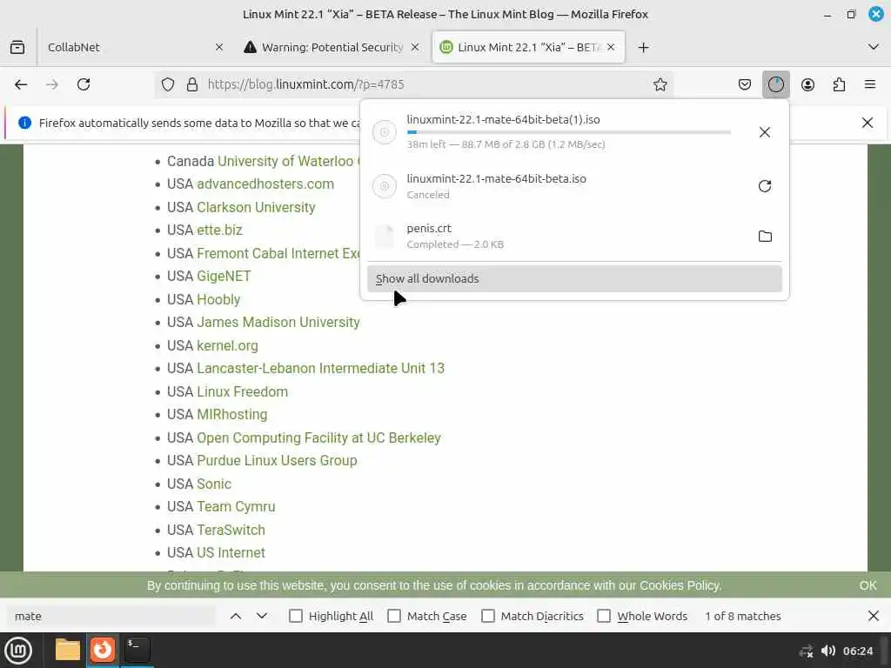Viewport: 891px width, 668px height.
Task: List all tabs dropdown chevron
Action: (874, 47)
